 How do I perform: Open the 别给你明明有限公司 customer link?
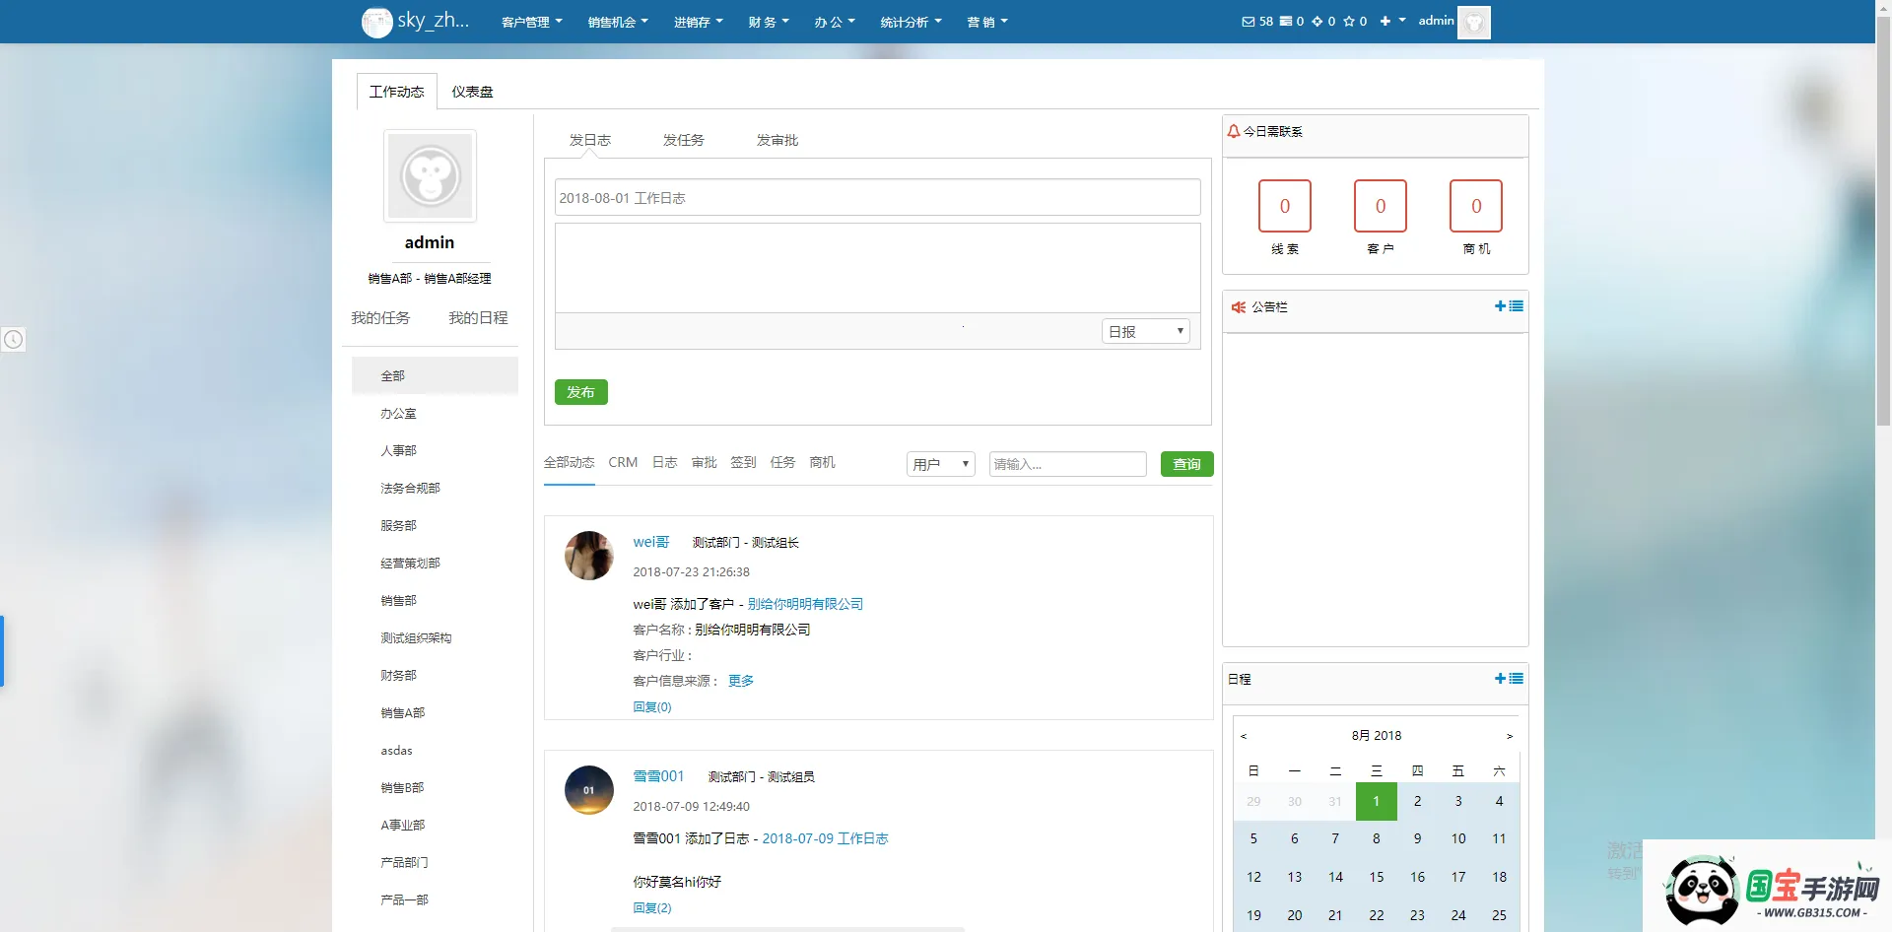click(x=805, y=604)
